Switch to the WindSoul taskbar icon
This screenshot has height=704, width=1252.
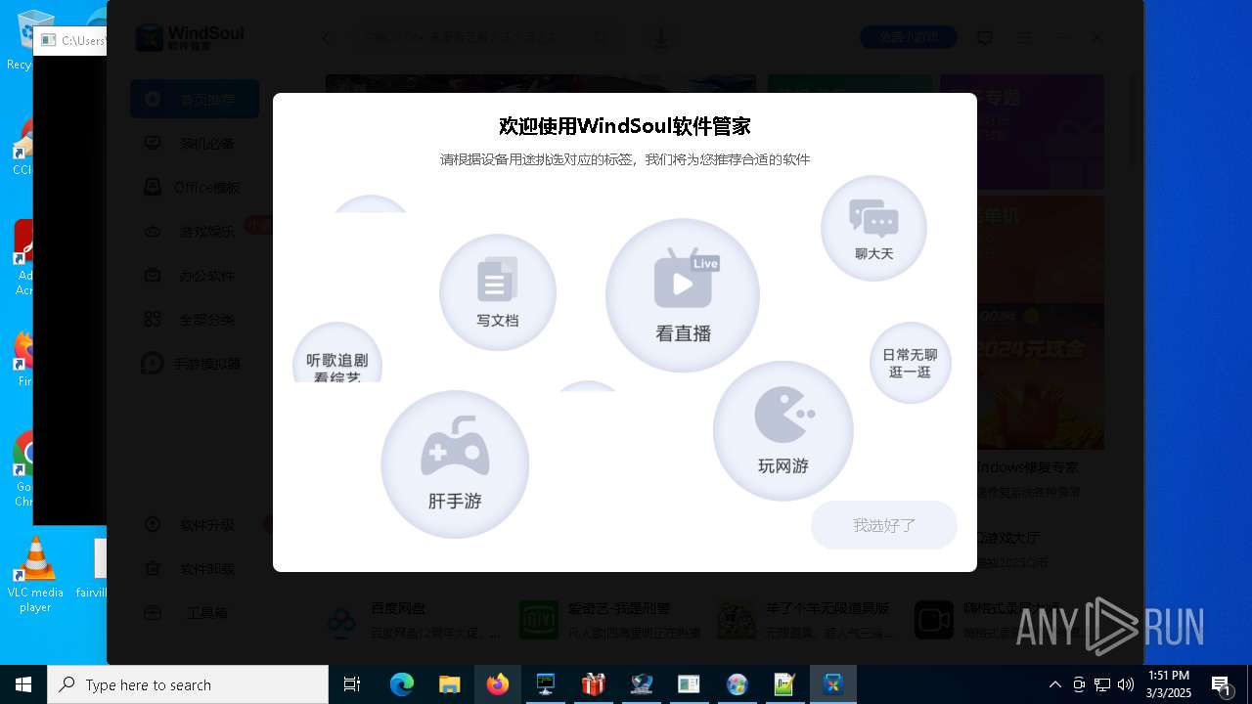[833, 684]
